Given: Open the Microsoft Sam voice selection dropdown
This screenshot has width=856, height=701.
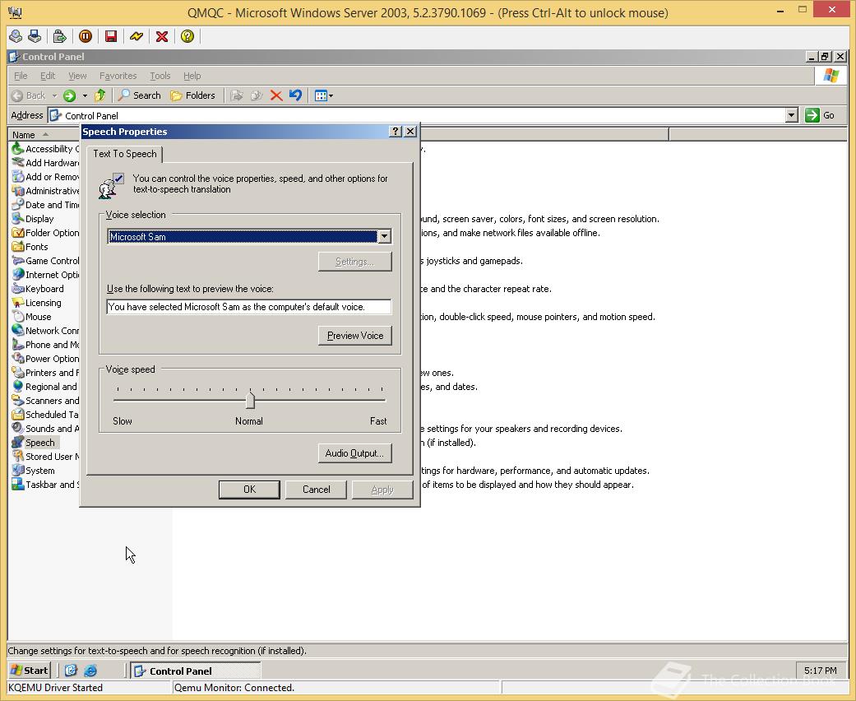Looking at the screenshot, I should click(384, 237).
